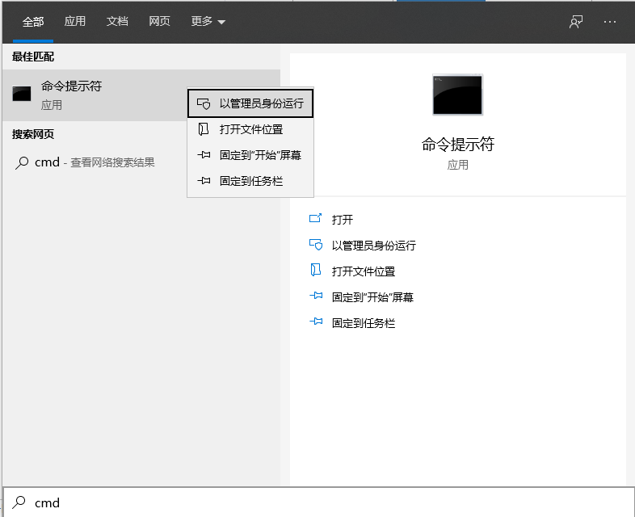Click the shield icon in context menu
This screenshot has height=517, width=635.
(x=204, y=103)
